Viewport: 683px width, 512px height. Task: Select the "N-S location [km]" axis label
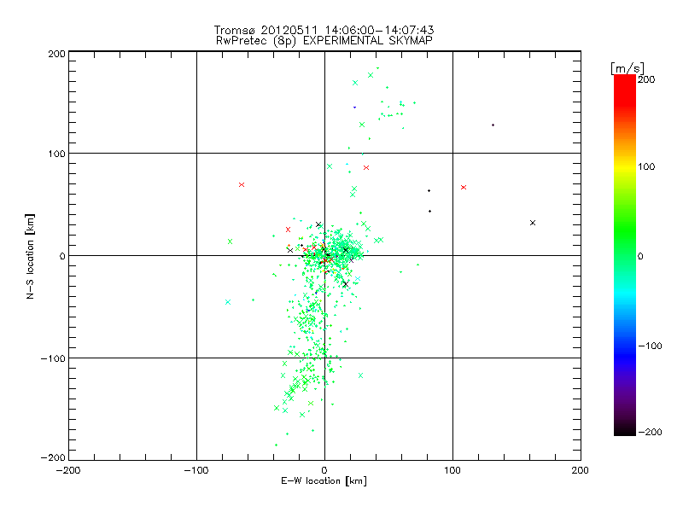coord(30,256)
